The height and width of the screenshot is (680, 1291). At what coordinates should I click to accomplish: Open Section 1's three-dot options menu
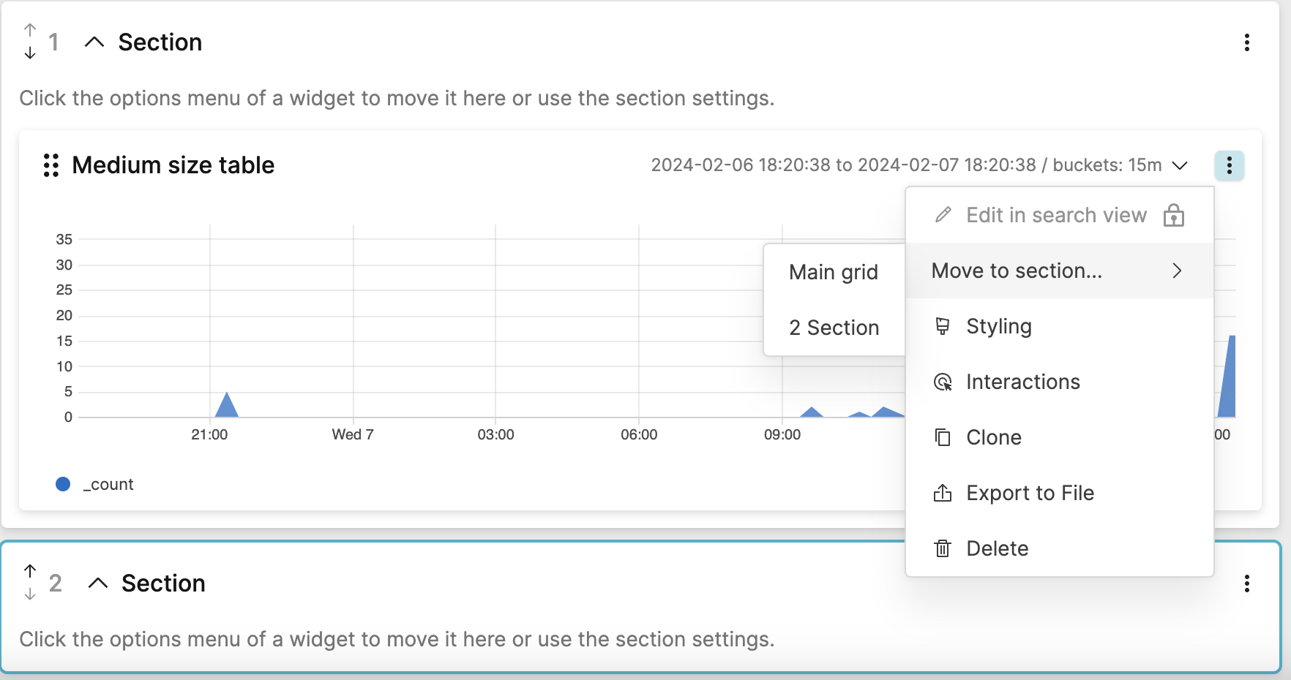pos(1247,44)
